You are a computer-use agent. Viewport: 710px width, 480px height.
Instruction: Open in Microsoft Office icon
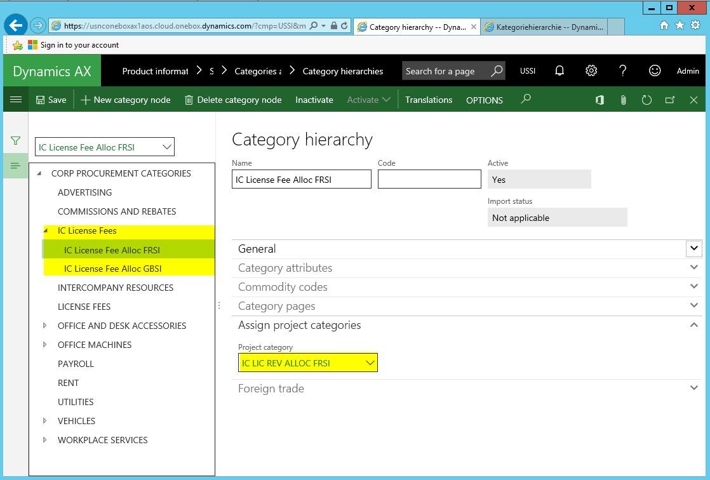click(x=599, y=100)
